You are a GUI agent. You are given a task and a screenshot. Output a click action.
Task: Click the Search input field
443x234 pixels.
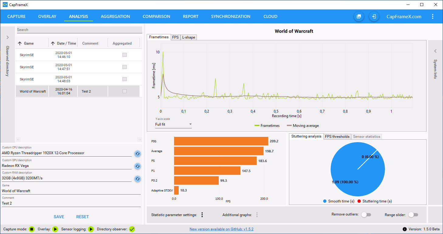click(79, 30)
